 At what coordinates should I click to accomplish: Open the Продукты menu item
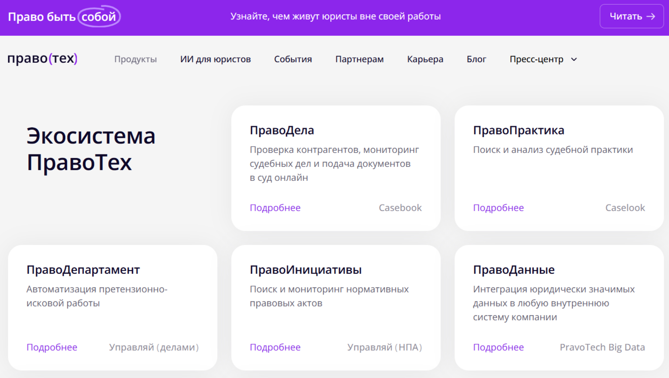[x=135, y=60]
